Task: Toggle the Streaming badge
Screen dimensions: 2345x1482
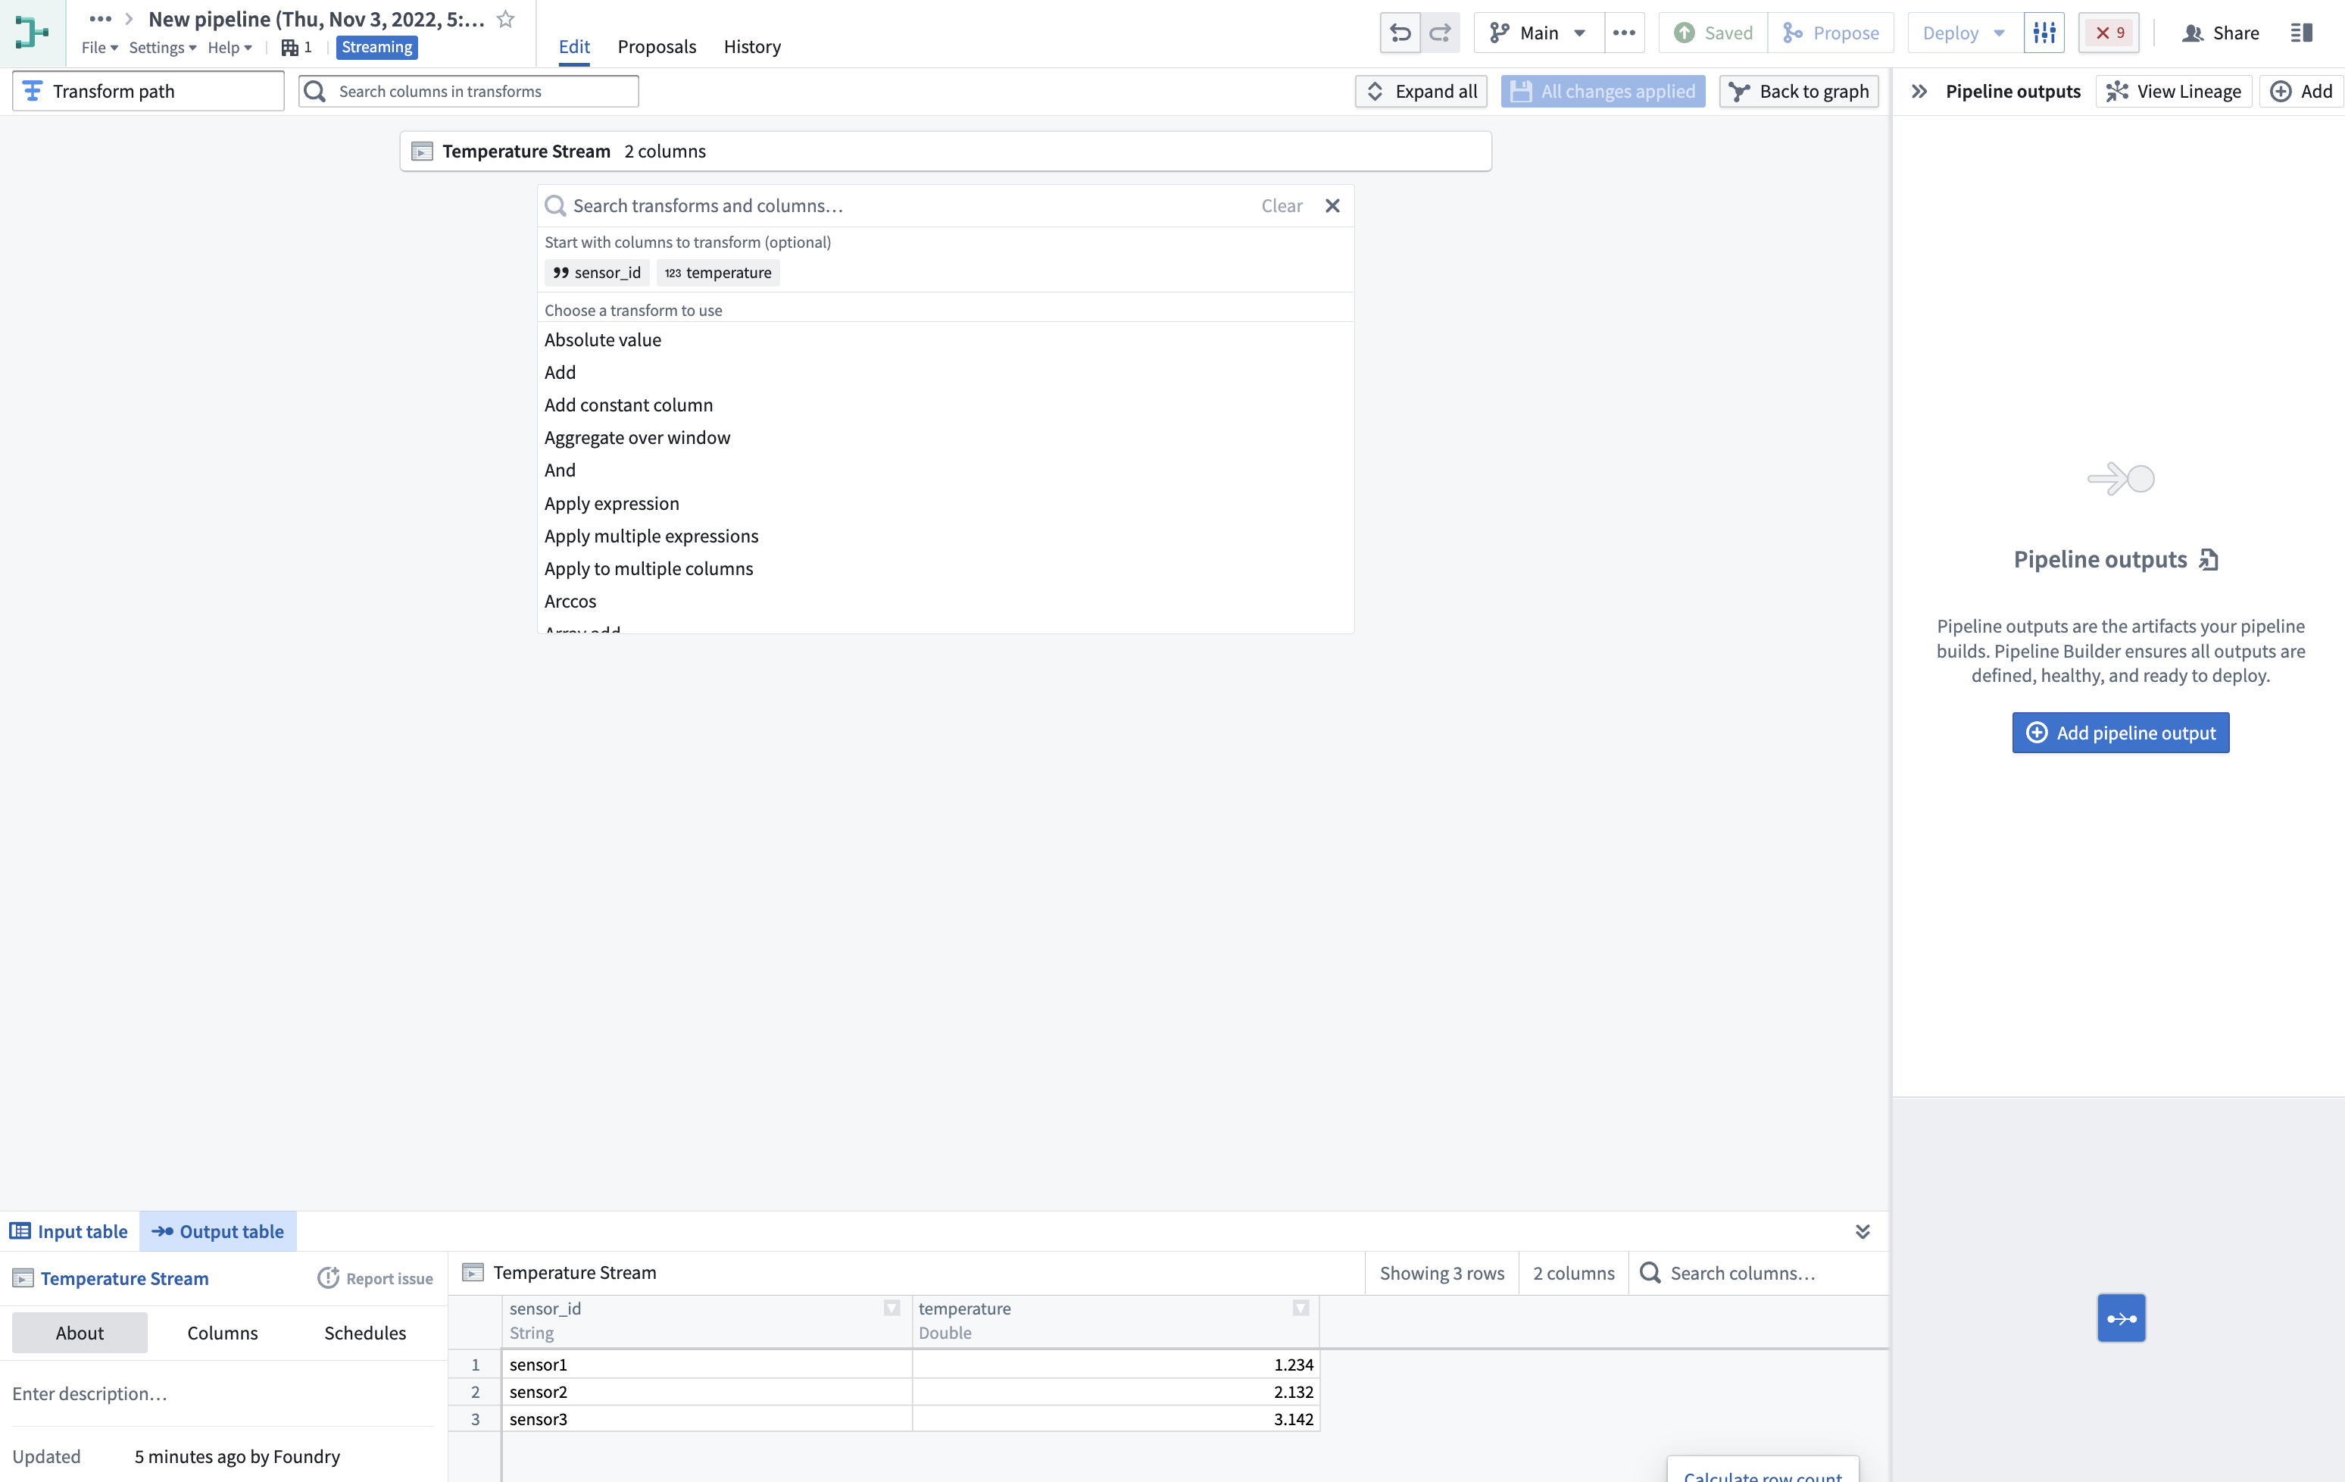Action: tap(376, 45)
